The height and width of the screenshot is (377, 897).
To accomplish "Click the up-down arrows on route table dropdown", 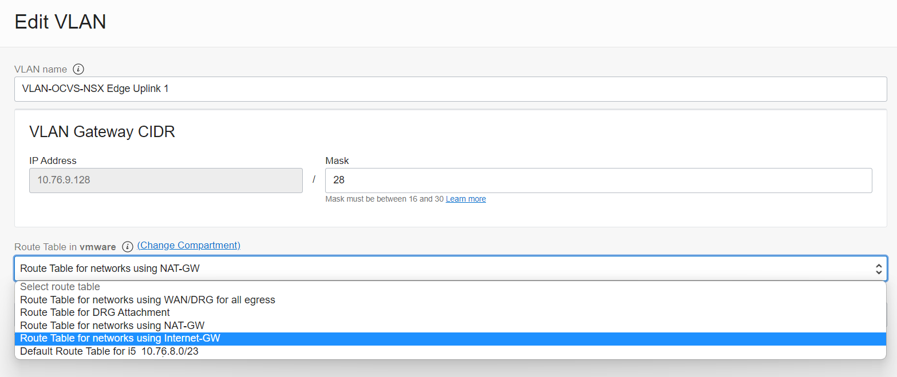I will [879, 268].
